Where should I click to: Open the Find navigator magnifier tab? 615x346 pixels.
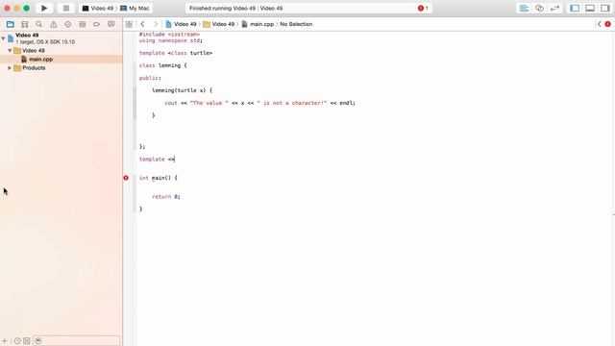[x=38, y=24]
